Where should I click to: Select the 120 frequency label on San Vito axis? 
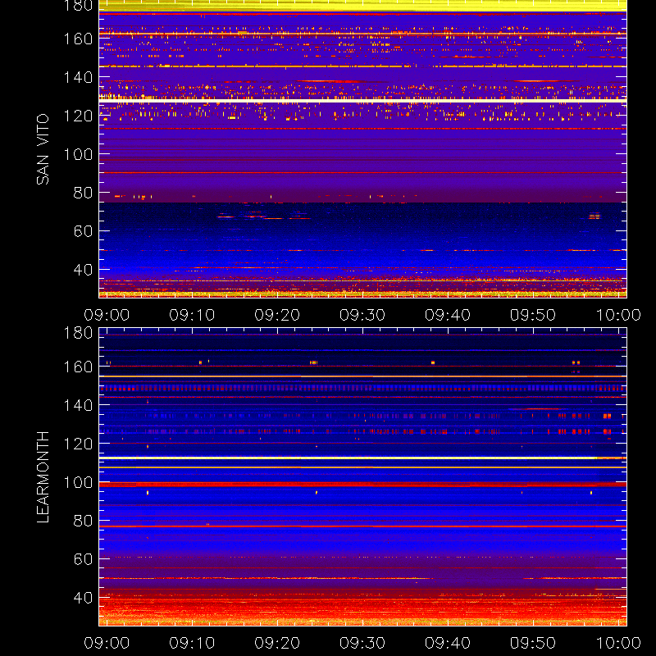click(x=78, y=116)
